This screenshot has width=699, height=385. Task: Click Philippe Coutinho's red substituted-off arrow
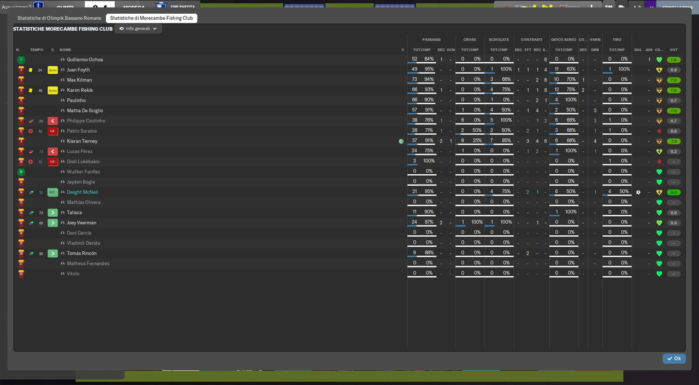(52, 121)
